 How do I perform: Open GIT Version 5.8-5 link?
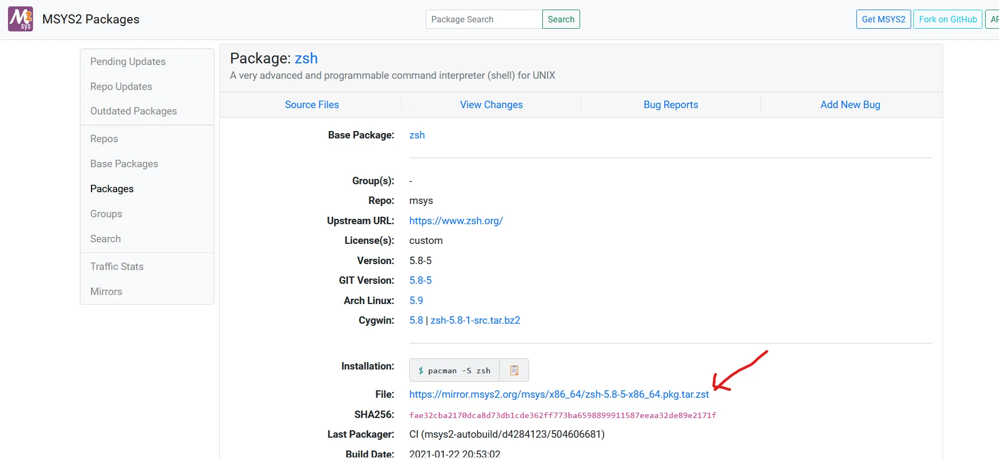pos(420,280)
